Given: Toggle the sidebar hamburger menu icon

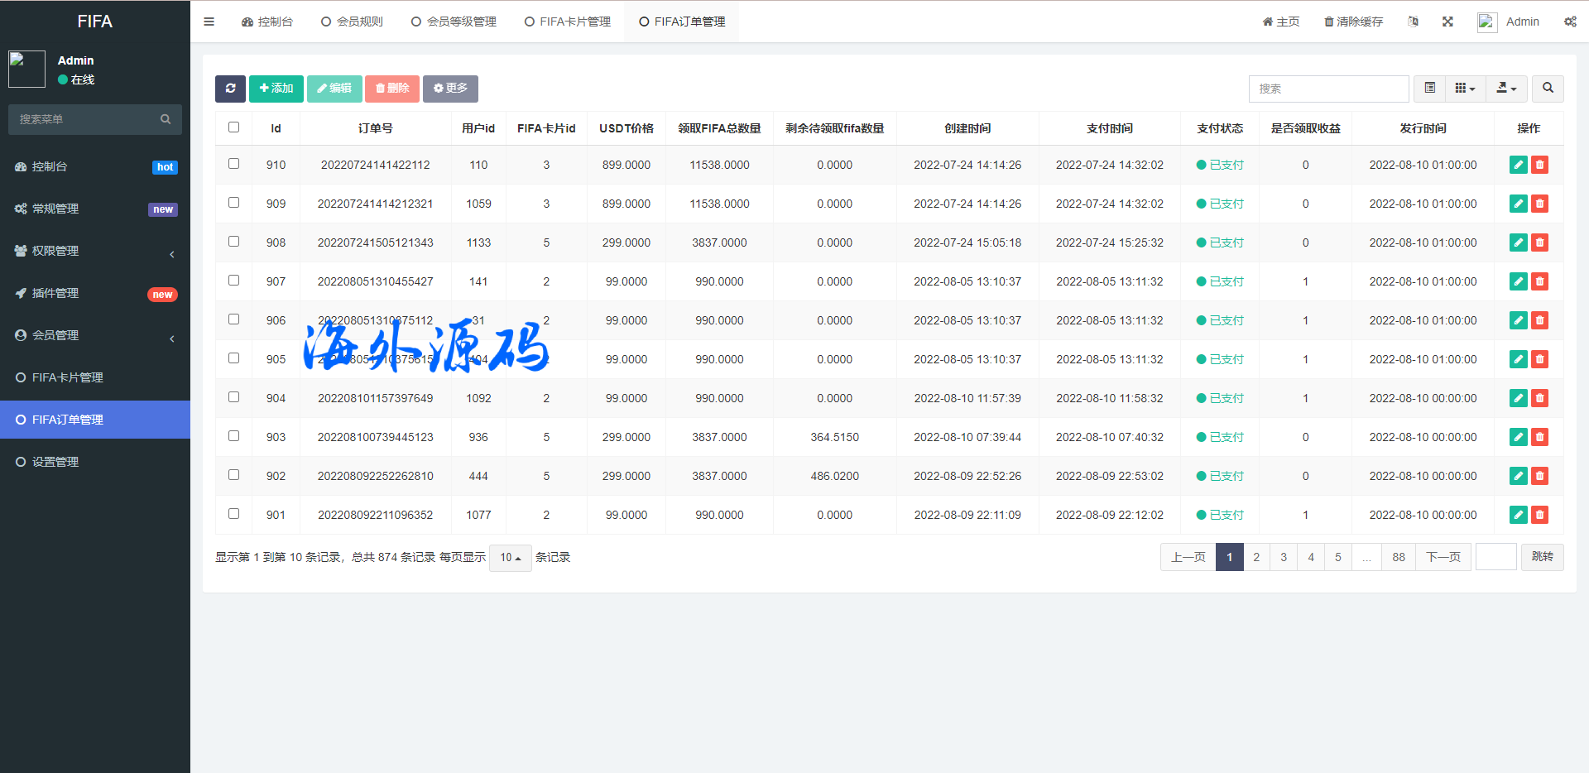Looking at the screenshot, I should point(209,22).
